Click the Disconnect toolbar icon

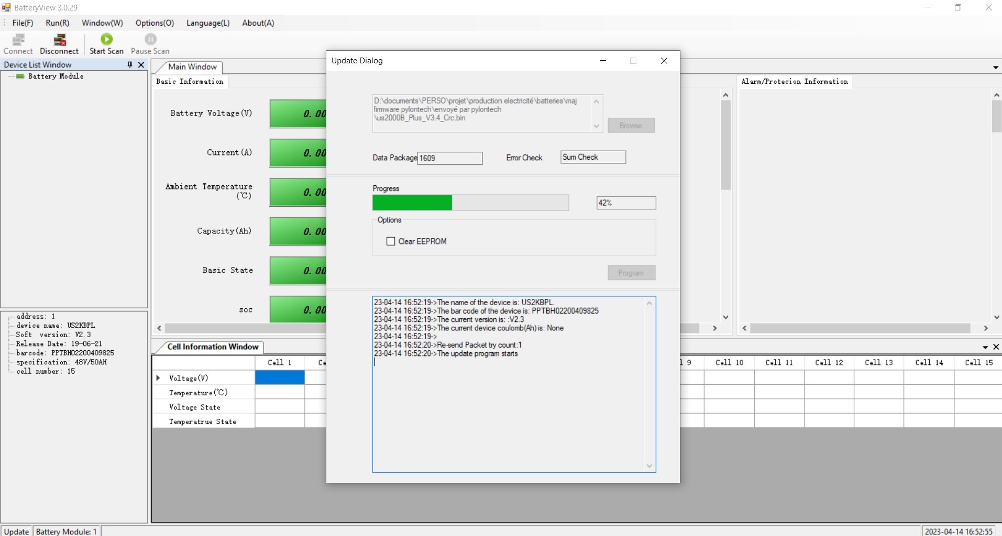coord(60,40)
